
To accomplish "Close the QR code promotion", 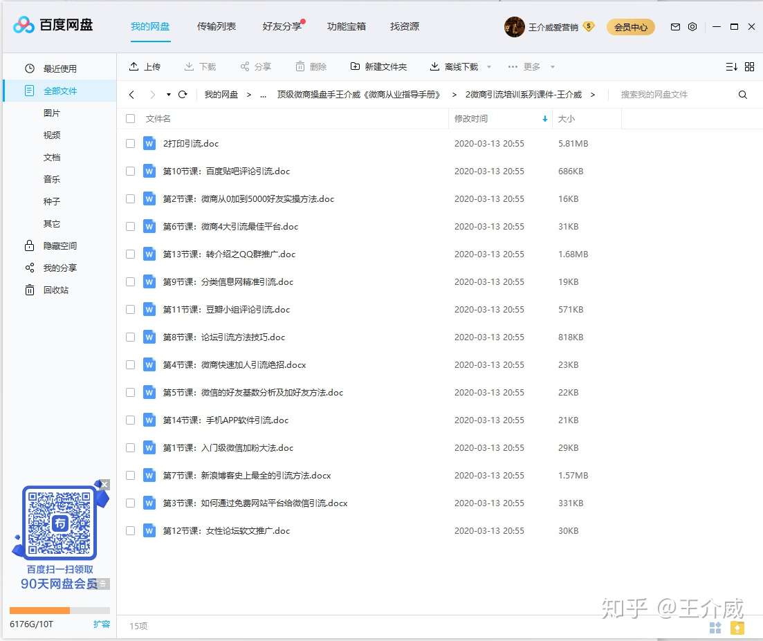I will (104, 485).
